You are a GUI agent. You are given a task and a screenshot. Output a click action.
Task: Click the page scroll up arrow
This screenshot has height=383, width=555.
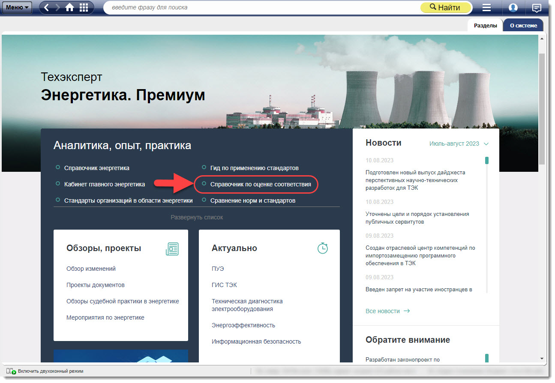click(542, 39)
